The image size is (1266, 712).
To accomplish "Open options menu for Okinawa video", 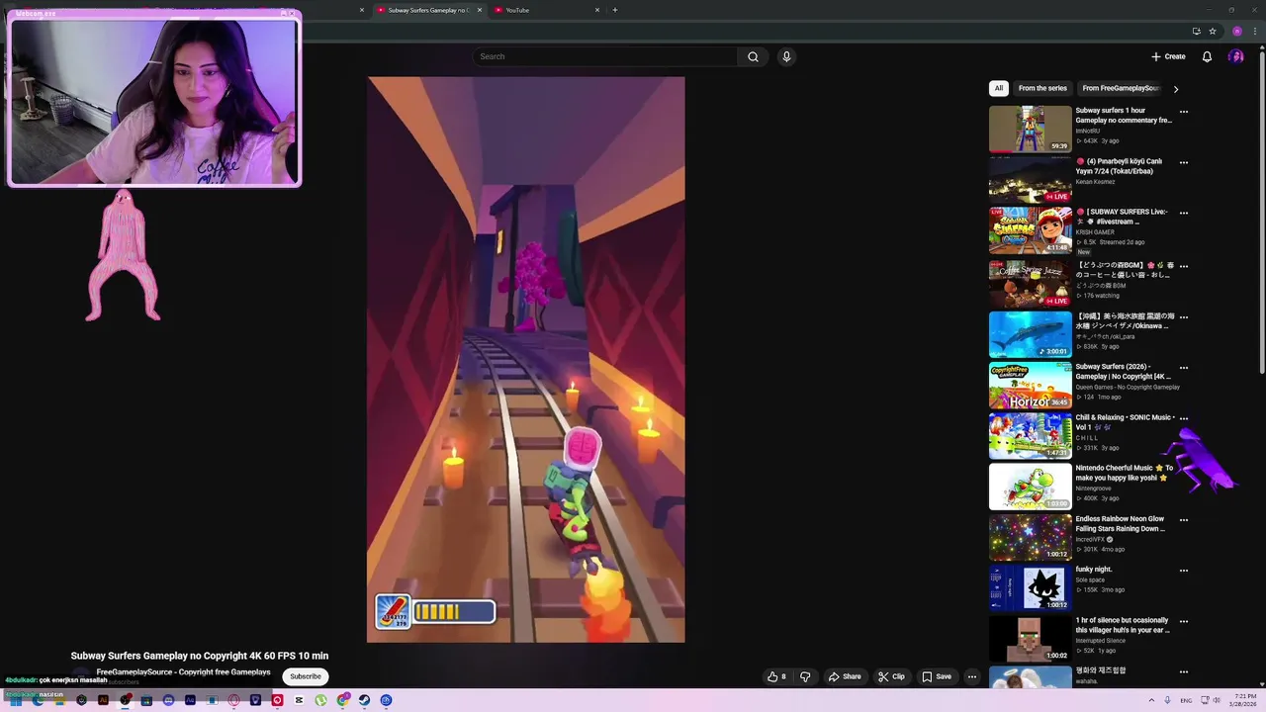I will point(1184,317).
